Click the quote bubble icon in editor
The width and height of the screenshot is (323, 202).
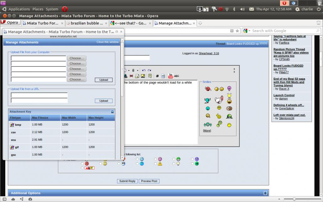coord(150,76)
